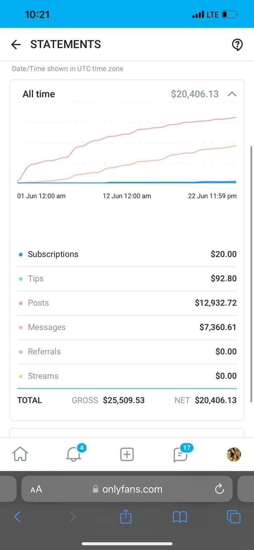
Task: Go back using the Statements back arrow
Action: pos(16,44)
